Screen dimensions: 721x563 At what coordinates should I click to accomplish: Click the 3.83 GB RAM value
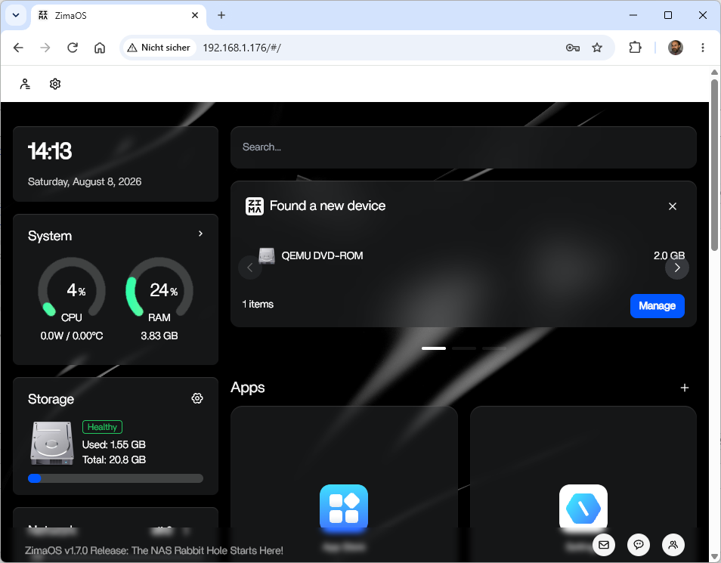pos(159,336)
